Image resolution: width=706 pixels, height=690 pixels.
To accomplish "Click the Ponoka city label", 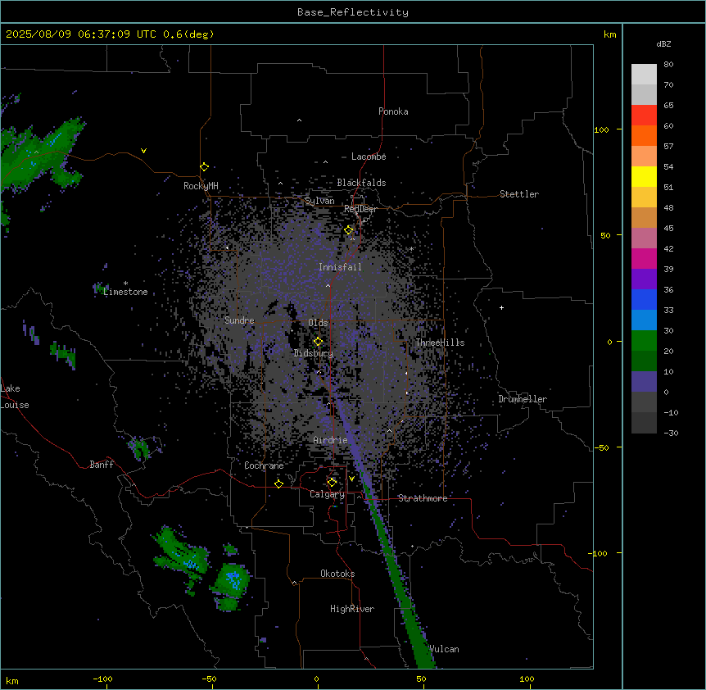I will coord(393,111).
